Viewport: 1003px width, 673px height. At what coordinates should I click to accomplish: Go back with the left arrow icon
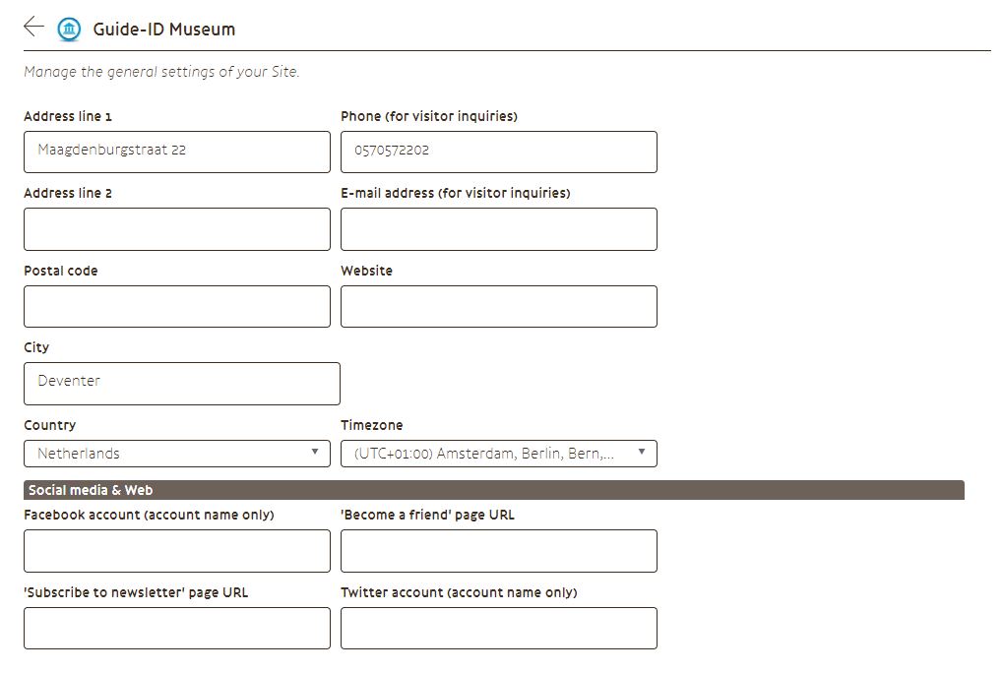33,27
